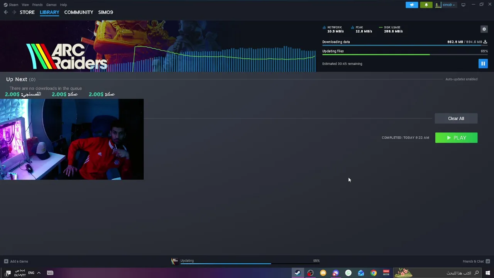Click the ENG language indicator

point(31,273)
